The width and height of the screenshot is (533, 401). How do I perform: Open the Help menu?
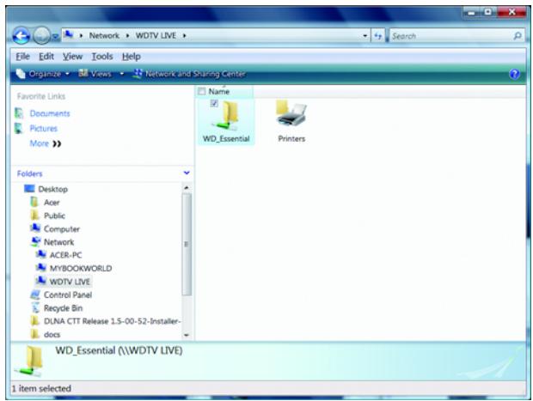point(132,57)
